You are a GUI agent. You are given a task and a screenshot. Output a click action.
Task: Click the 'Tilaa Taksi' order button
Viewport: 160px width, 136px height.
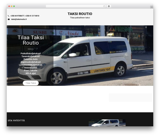[x=31, y=83]
